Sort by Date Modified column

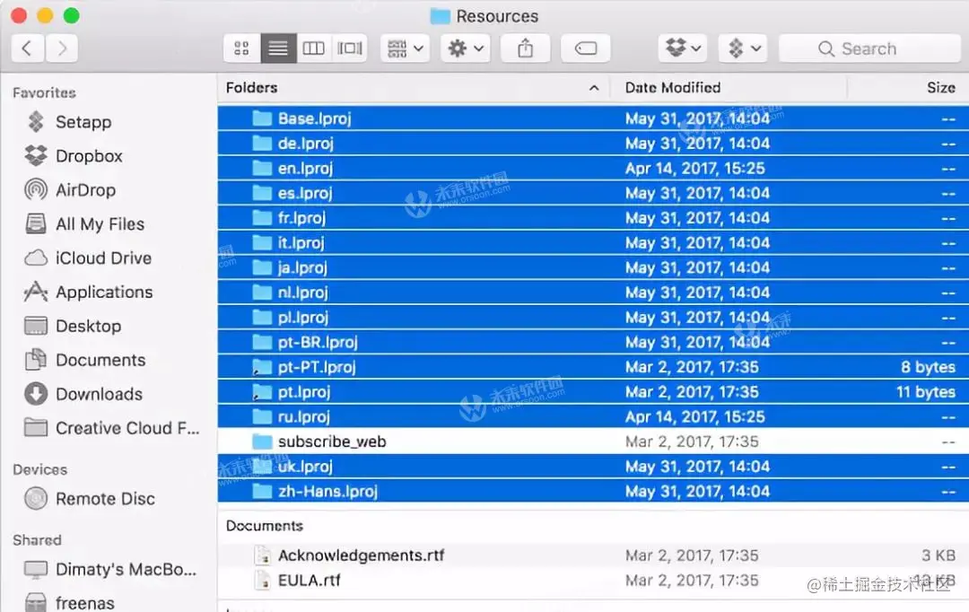672,88
